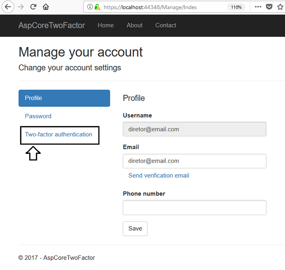
Task: Save the page with the Pocket icon
Action: pyautogui.click(x=269, y=7)
